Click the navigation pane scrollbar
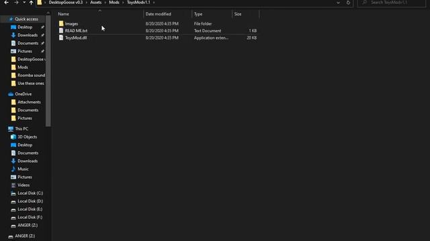 pos(48,71)
